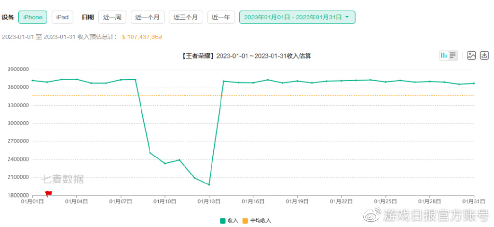Click the green 收入 legend color swatch

coord(222,221)
